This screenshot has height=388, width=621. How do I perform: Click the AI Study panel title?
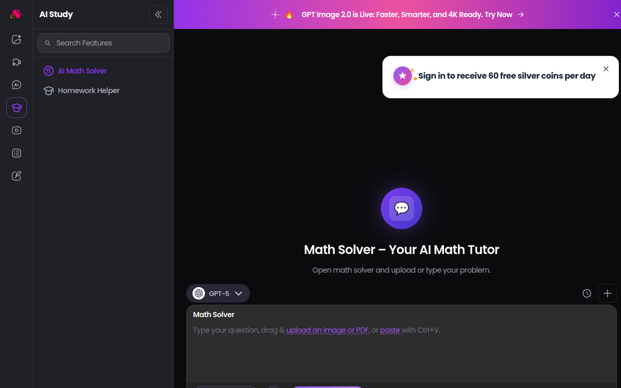point(56,14)
